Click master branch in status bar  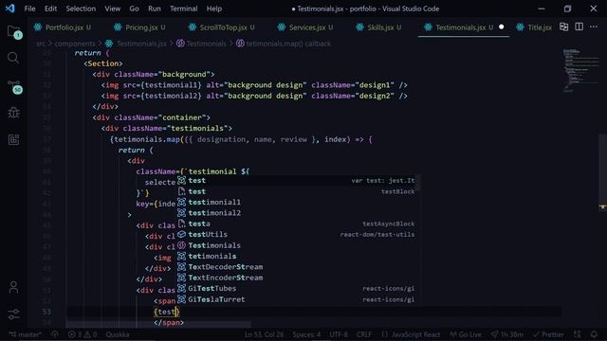(26, 334)
